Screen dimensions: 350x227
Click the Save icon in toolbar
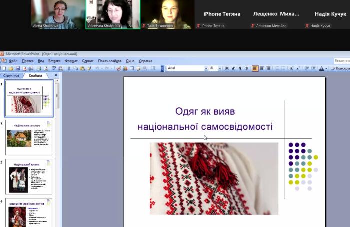tap(18, 68)
